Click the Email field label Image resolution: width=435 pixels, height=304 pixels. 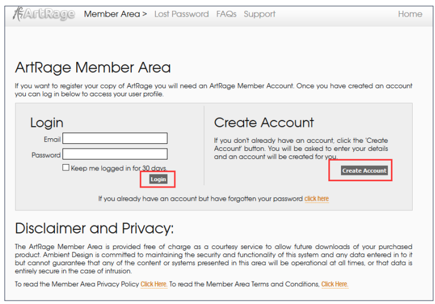tap(52, 139)
